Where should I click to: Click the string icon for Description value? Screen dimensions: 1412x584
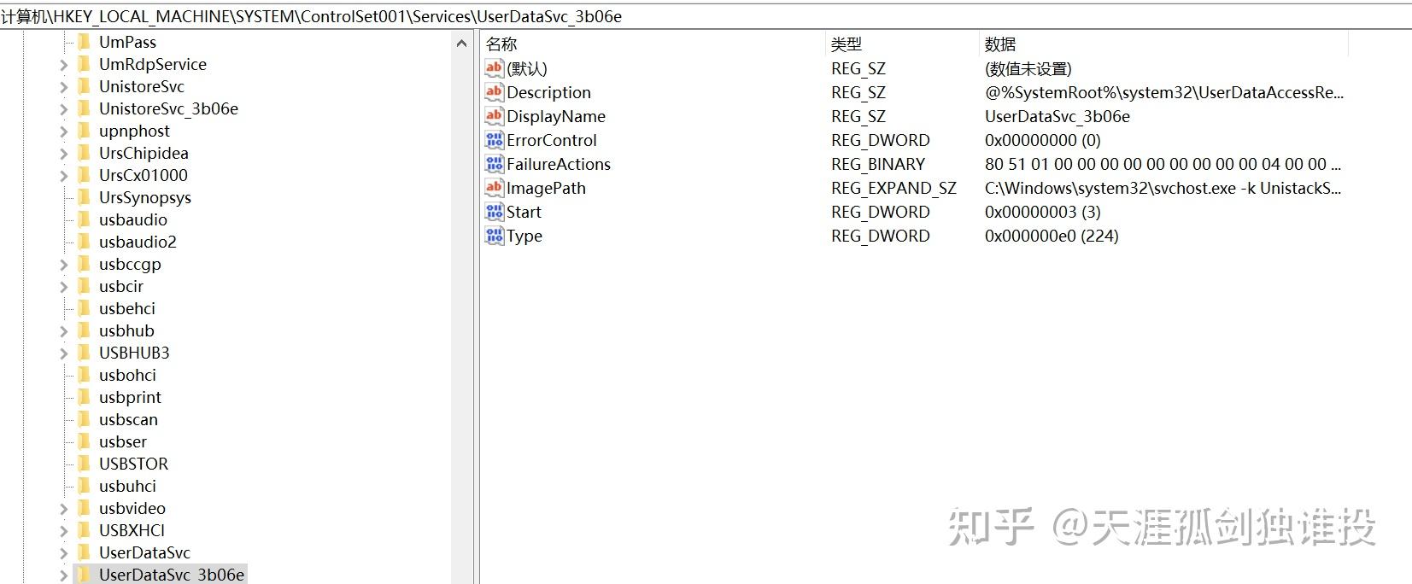click(494, 92)
